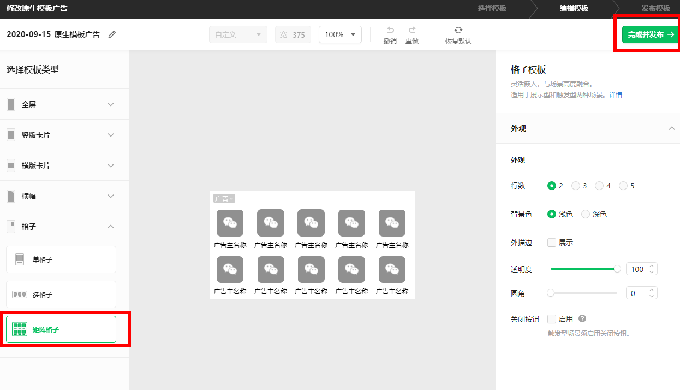Image resolution: width=680 pixels, height=390 pixels.
Task: Click the 重做 redo arrow icon
Action: (x=412, y=30)
